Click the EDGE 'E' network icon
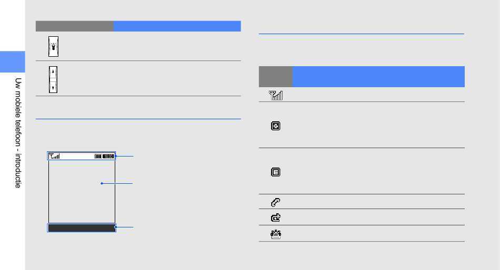 coord(275,172)
